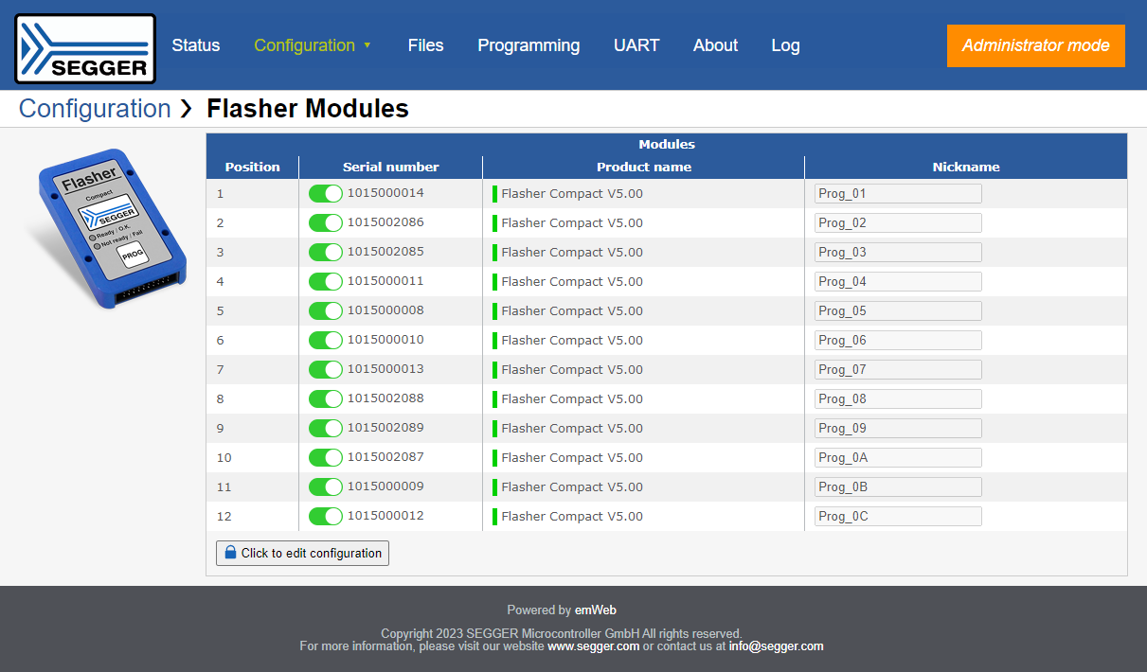Click the breadcrumb chevron after Configuration
The width and height of the screenshot is (1147, 672).
[187, 109]
